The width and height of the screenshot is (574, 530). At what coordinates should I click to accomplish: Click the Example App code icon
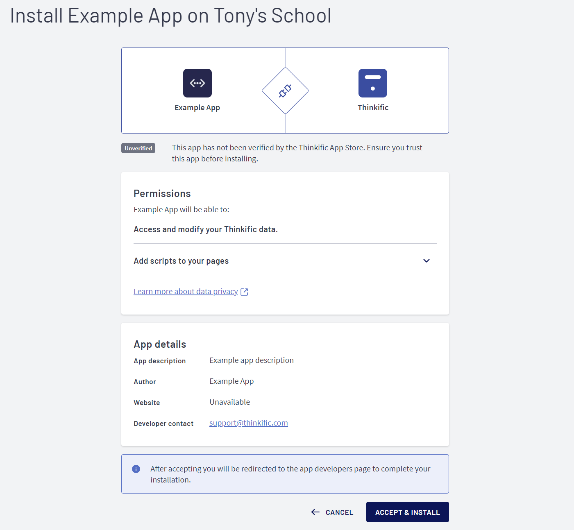coord(197,83)
